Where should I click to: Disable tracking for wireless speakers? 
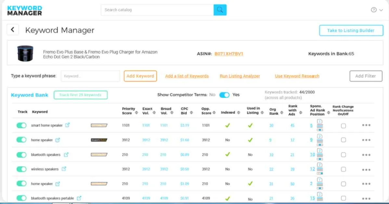click(21, 169)
